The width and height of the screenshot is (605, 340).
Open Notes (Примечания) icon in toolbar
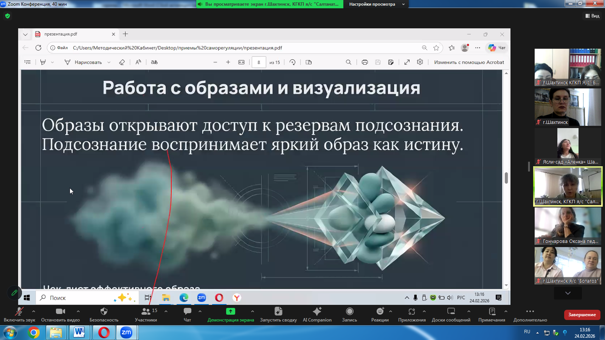point(492,312)
